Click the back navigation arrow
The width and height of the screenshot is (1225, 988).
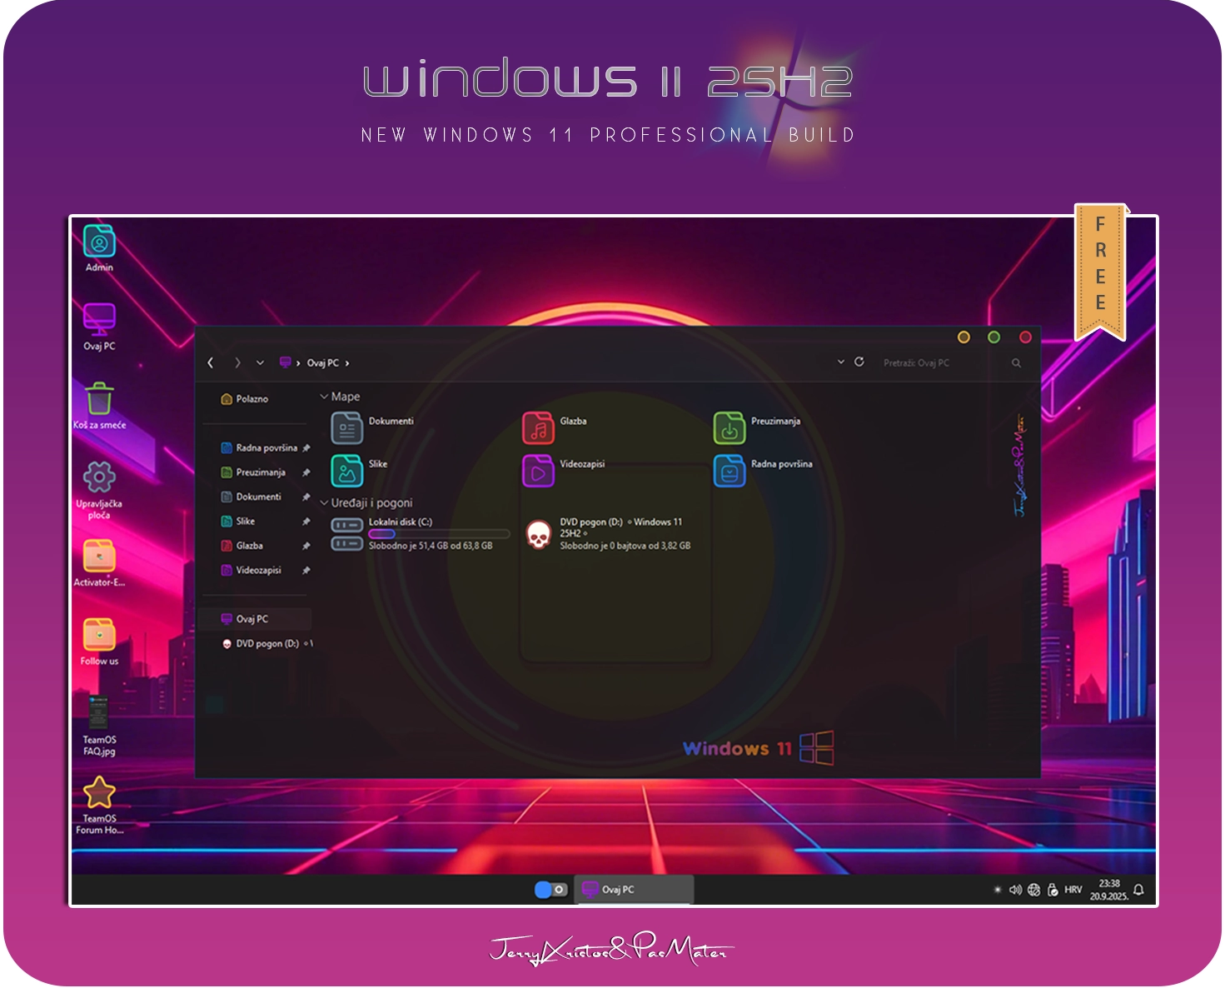click(x=211, y=362)
